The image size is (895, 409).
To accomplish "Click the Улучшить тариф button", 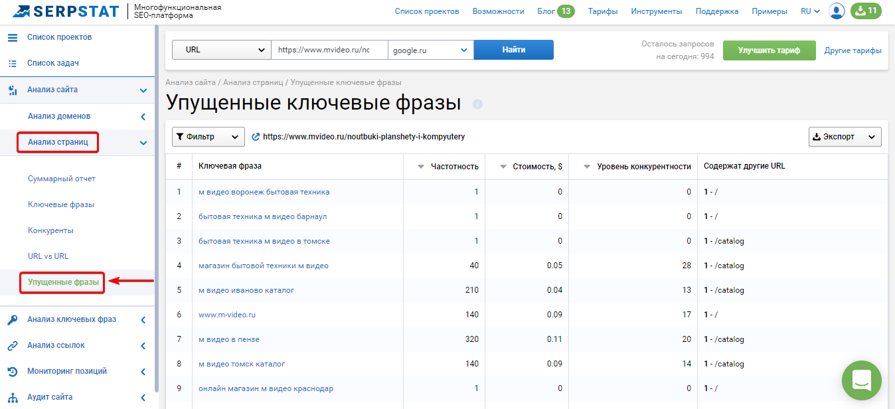I will (769, 50).
